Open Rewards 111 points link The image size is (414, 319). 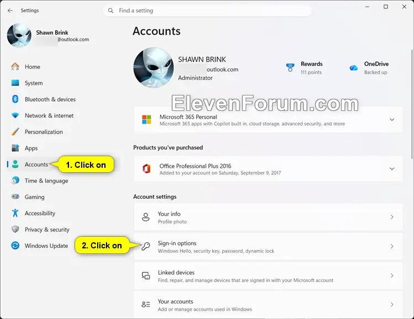311,68
